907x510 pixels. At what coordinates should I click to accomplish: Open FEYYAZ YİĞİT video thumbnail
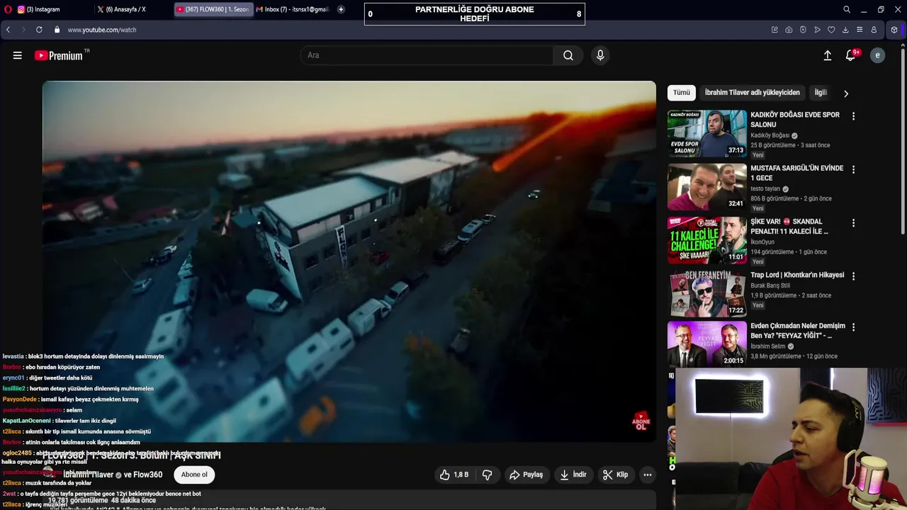click(707, 344)
